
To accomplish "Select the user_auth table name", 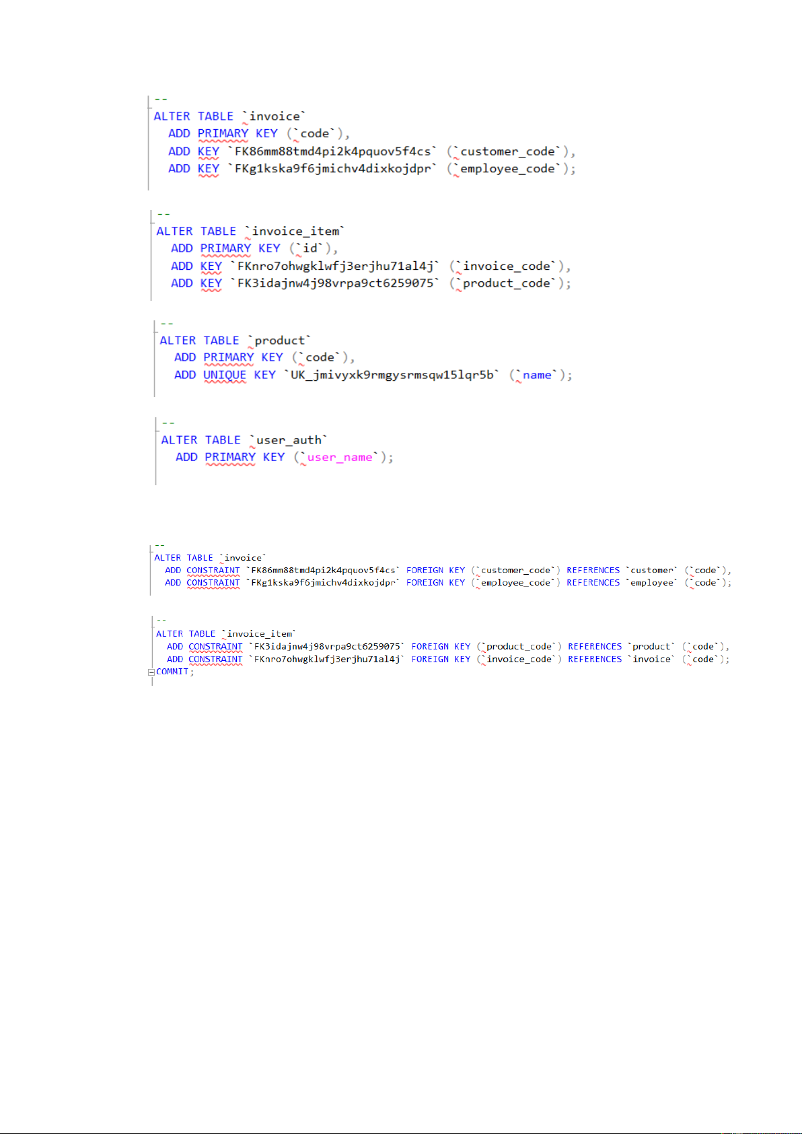I will pos(289,440).
